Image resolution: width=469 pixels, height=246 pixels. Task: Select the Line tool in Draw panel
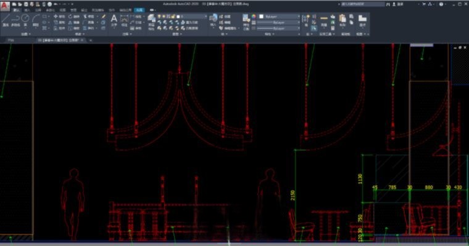click(x=6, y=20)
